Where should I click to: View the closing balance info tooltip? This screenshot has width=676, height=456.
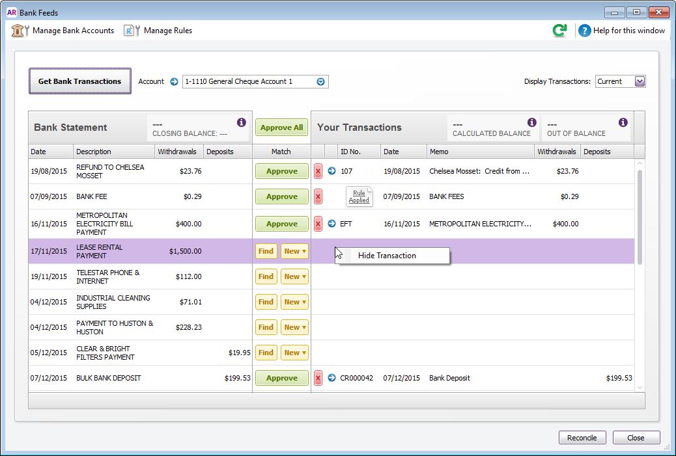point(242,122)
